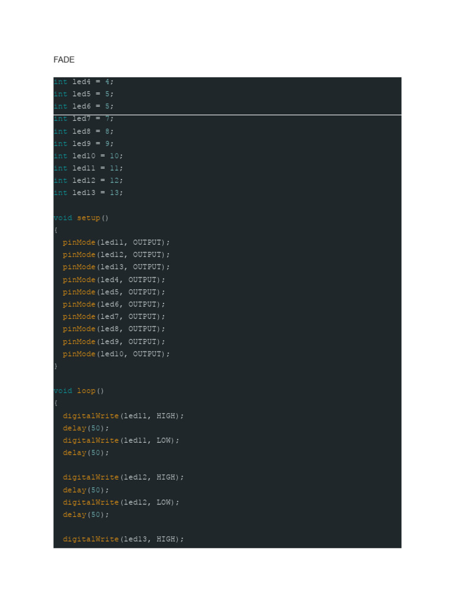Click the "digitalWrite(led11, LOW);" line
Viewport: 455px width, 607px height.
121,440
